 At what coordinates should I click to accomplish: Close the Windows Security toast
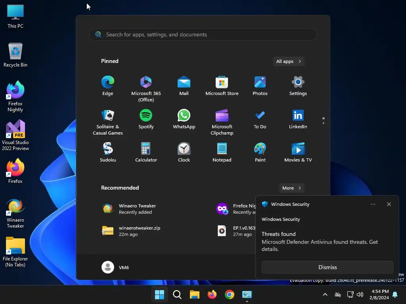(x=389, y=204)
